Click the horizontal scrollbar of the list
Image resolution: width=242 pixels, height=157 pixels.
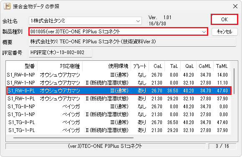[x=73, y=138]
